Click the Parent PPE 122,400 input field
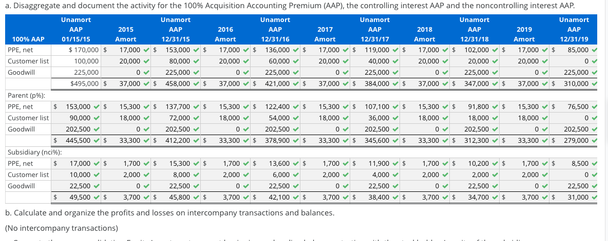This screenshot has height=241, width=608. 276,107
